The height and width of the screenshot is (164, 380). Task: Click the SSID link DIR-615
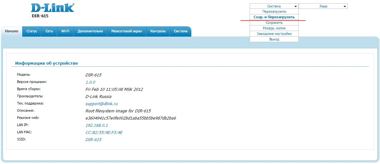(x=94, y=140)
